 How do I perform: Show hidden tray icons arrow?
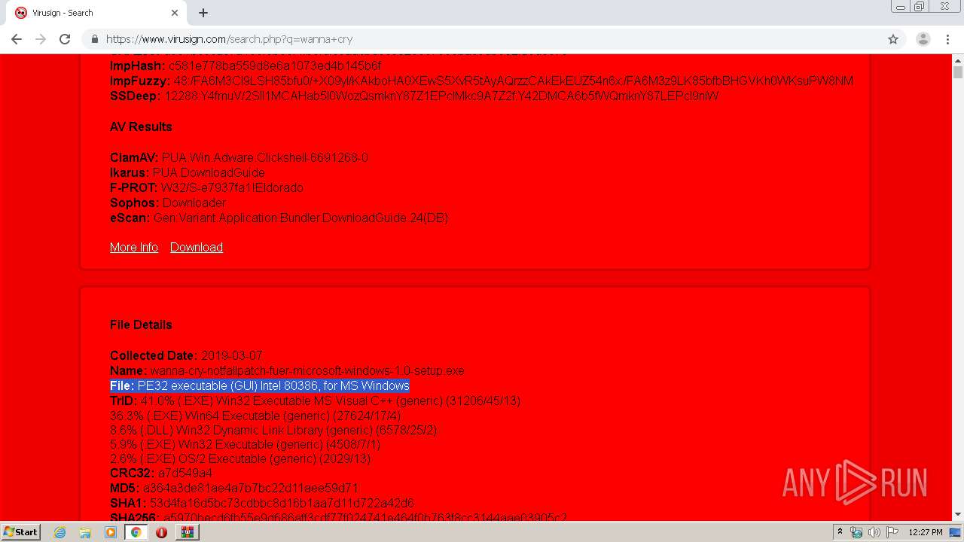click(x=840, y=532)
